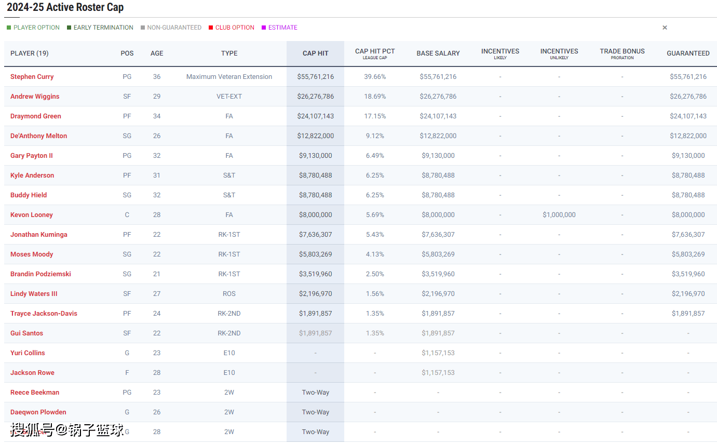Open Andrew Wiggins player link
Screen dimensions: 717x445
click(35, 96)
